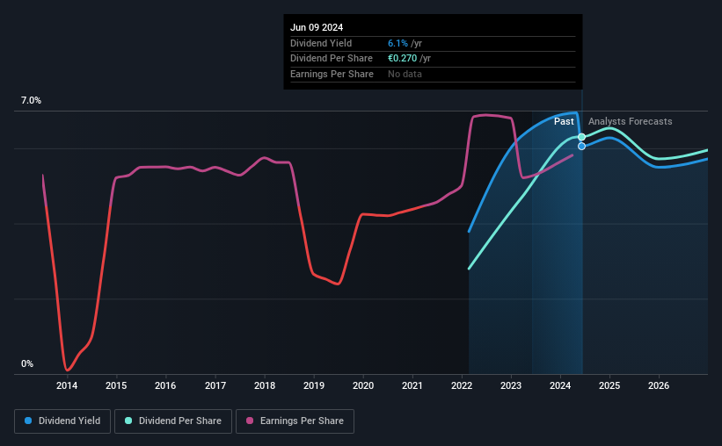722x446 pixels.
Task: Click the tooltip Dividend Yield row label
Action: (x=321, y=43)
